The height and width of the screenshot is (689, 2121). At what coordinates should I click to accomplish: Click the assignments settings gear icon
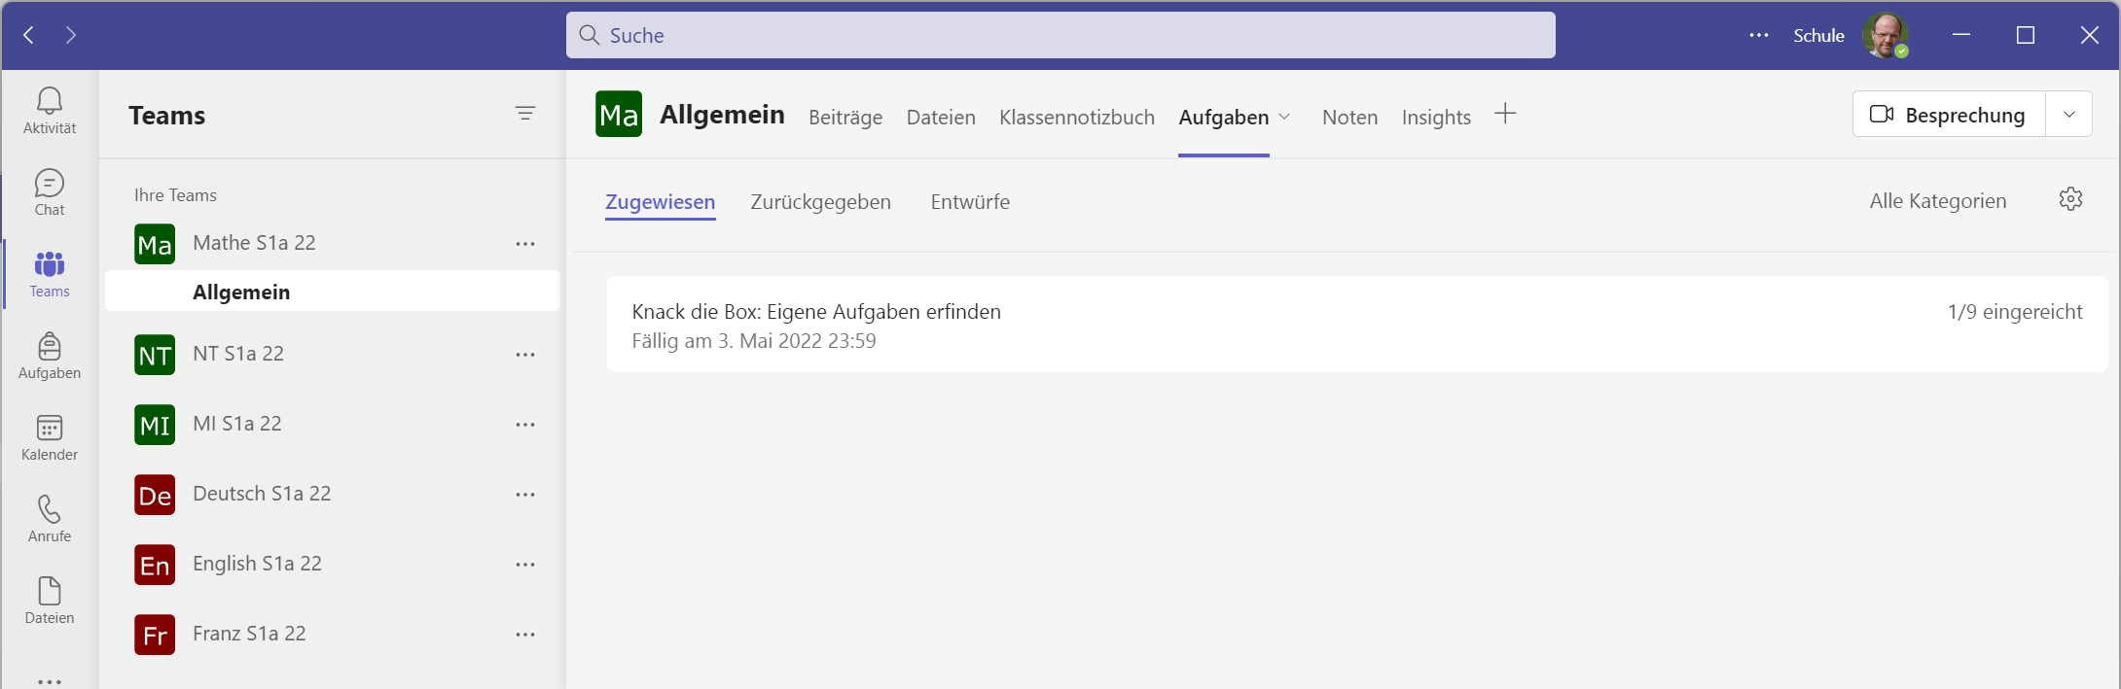[x=2070, y=199]
